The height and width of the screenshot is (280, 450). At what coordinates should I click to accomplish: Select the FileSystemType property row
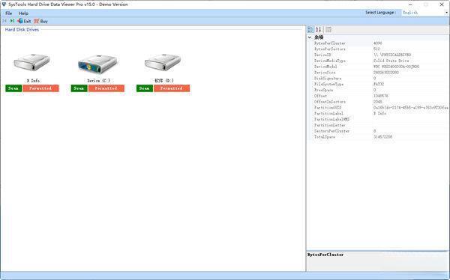pyautogui.click(x=380, y=85)
